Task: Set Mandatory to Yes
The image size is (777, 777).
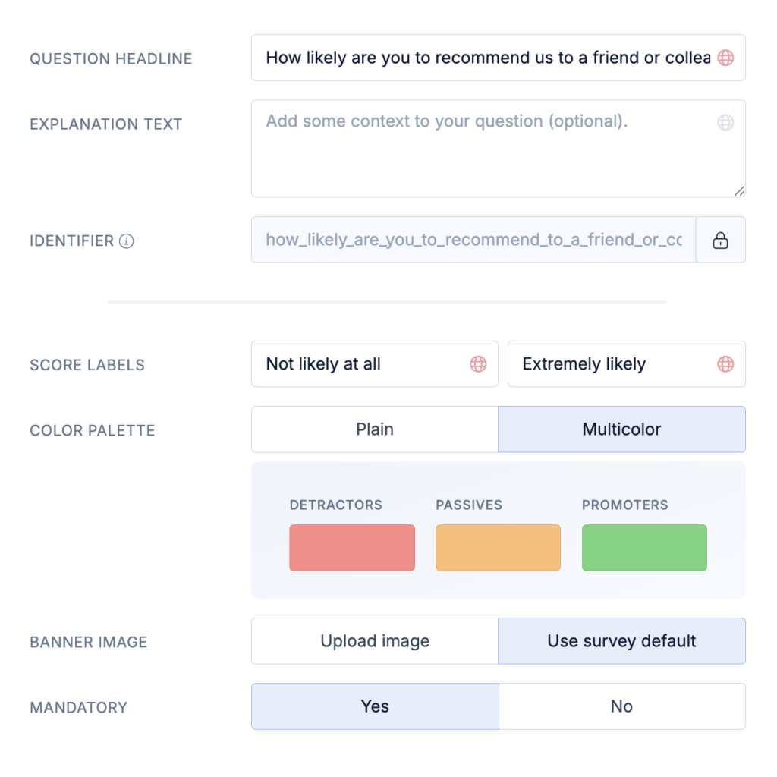Action: [x=375, y=706]
